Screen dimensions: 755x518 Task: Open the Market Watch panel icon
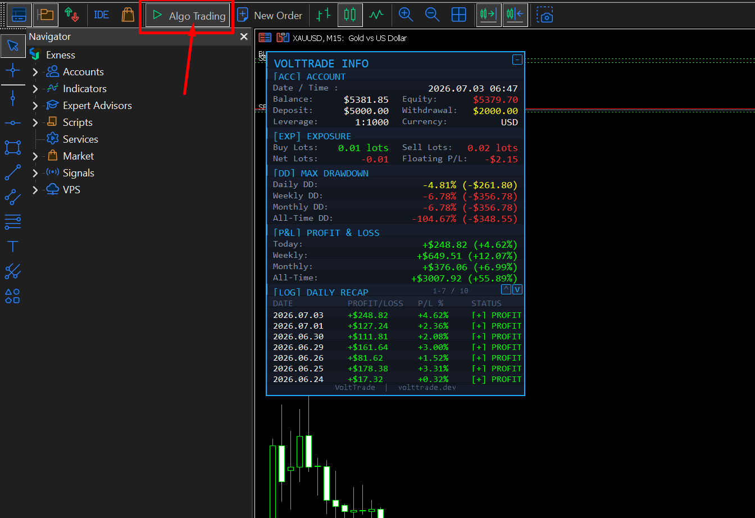click(x=19, y=15)
